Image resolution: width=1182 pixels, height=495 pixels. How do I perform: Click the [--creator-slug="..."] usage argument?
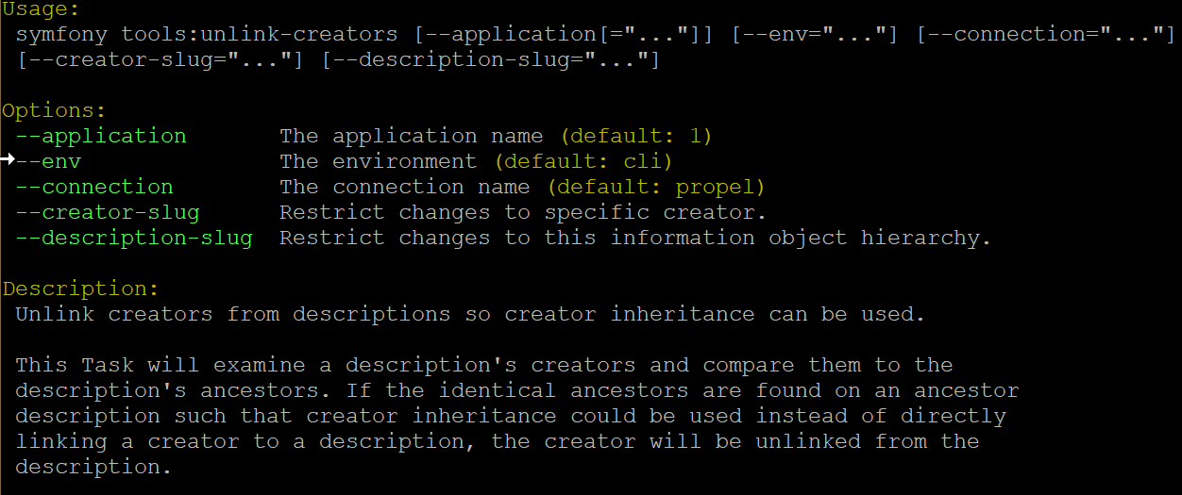pos(160,60)
